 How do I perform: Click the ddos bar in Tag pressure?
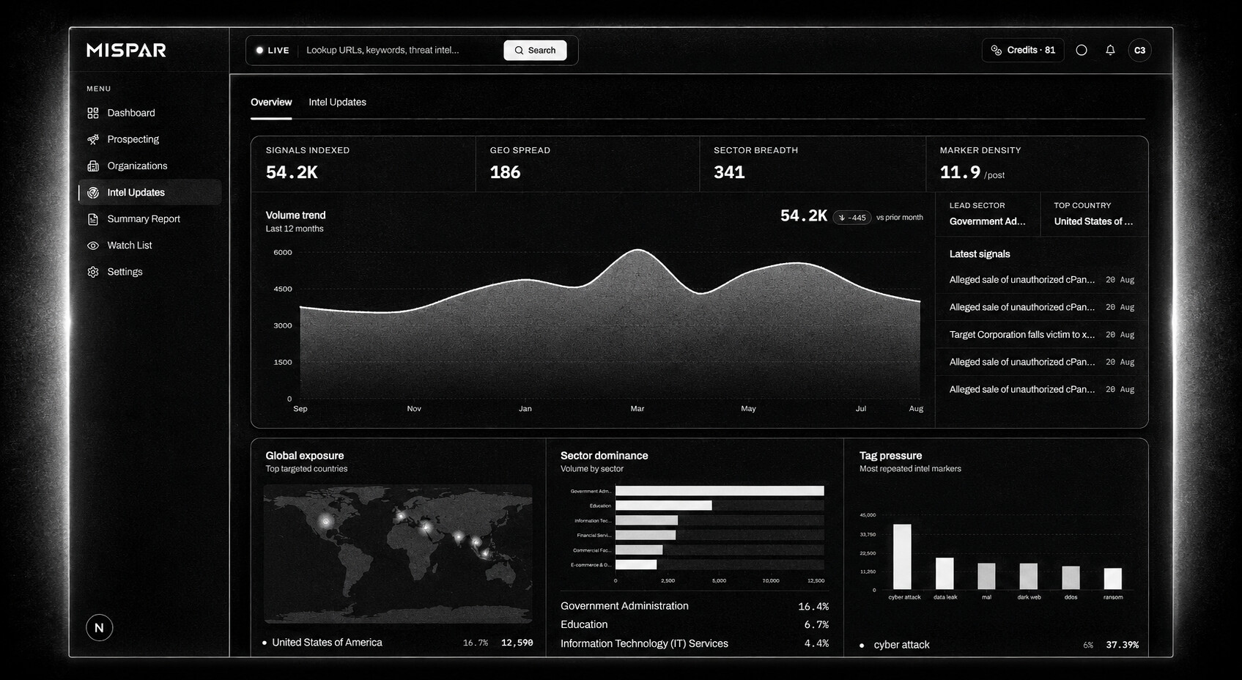pyautogui.click(x=1071, y=577)
